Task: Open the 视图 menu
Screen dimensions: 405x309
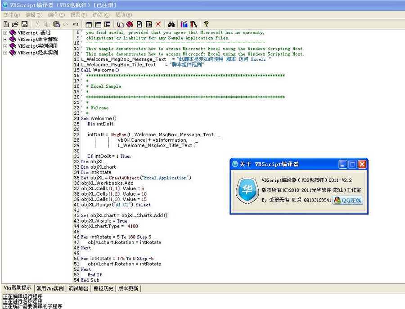Action: (x=79, y=15)
